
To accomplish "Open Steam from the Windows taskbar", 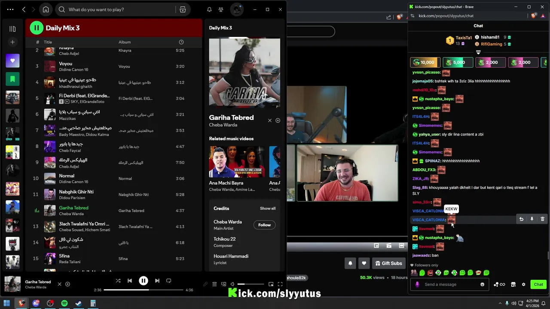I will pos(79,303).
